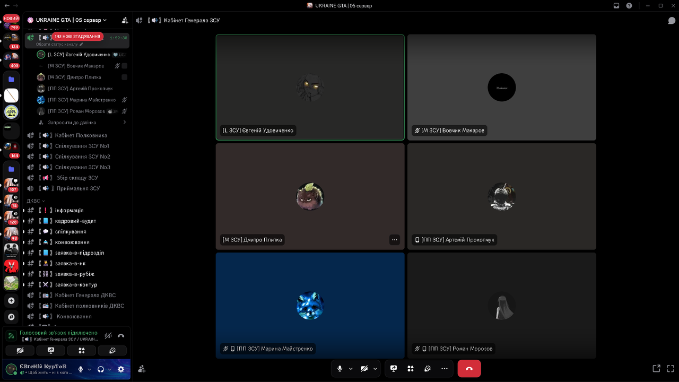Image resolution: width=679 pixels, height=382 pixels.
Task: Open help icon in title bar
Action: click(x=629, y=6)
